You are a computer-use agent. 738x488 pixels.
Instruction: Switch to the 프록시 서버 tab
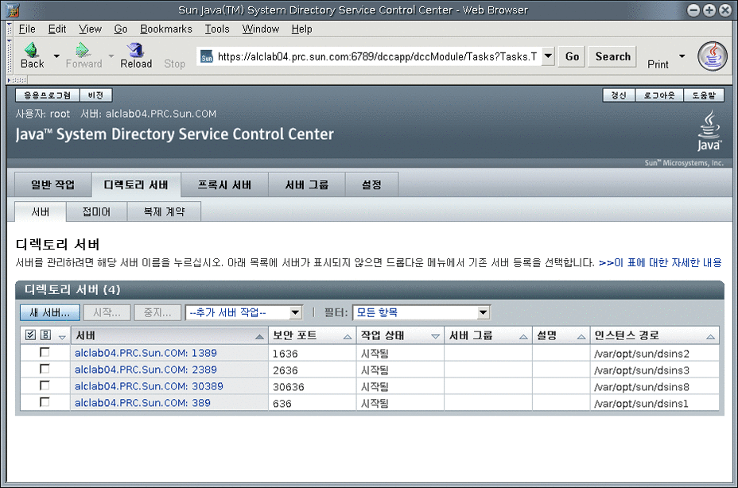pyautogui.click(x=224, y=184)
